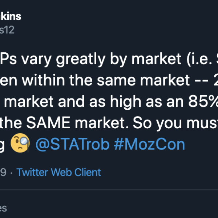Screen dimensions: 218x218
Task: Click the author handle ending in 's12'
Action: pos(7,30)
